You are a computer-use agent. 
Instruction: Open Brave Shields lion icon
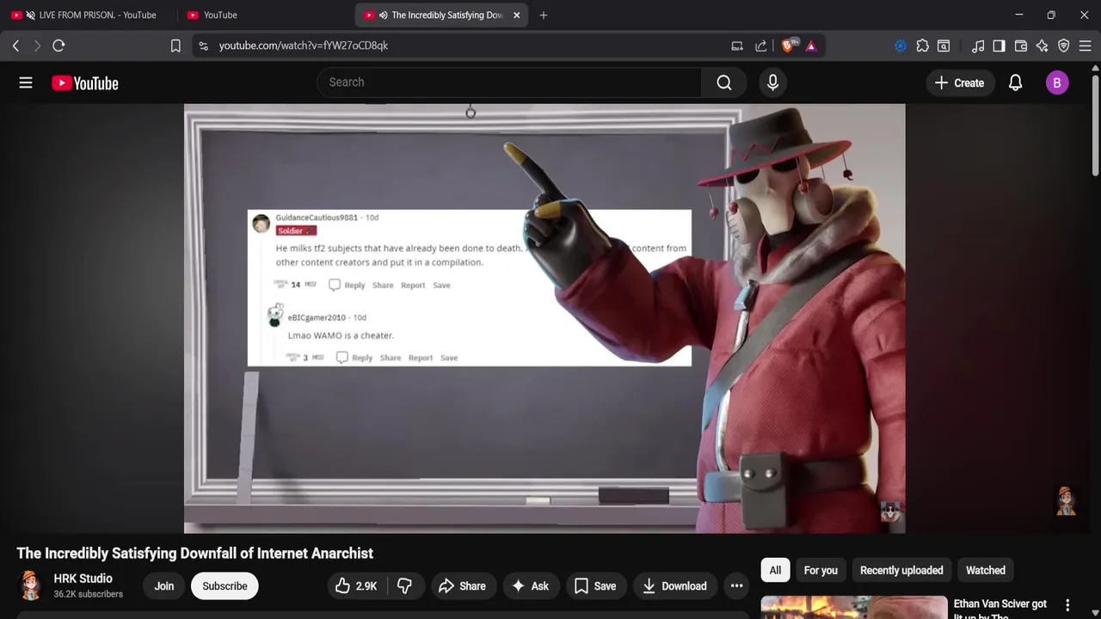pos(788,46)
